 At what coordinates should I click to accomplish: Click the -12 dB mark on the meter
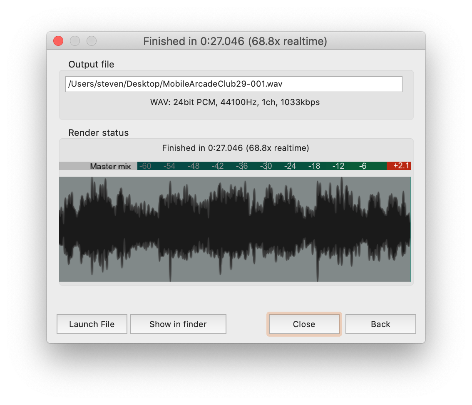[x=338, y=165]
